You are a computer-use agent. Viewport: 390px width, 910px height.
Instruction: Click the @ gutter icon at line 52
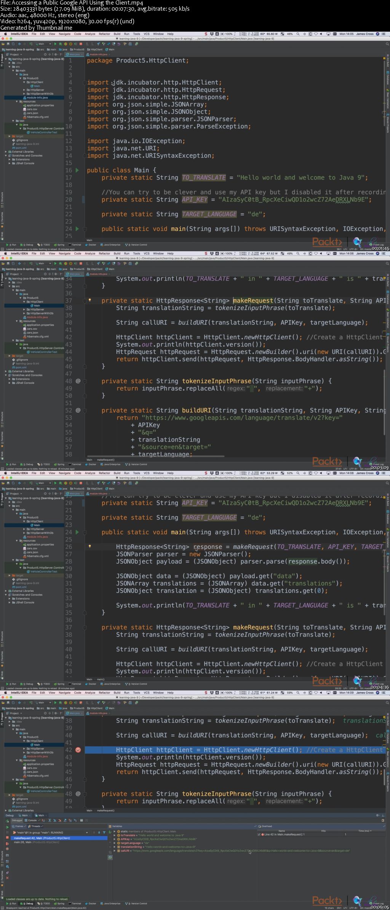click(x=78, y=410)
